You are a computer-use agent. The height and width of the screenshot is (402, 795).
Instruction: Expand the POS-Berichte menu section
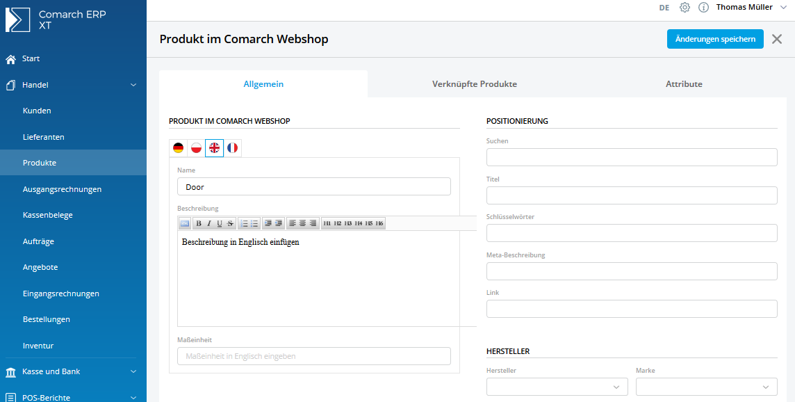(133, 398)
